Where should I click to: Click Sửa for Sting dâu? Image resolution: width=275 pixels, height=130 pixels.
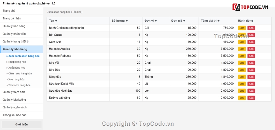(x=242, y=77)
